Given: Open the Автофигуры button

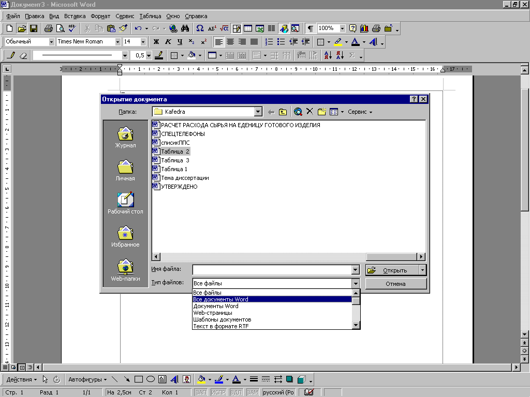Looking at the screenshot, I should [87, 379].
